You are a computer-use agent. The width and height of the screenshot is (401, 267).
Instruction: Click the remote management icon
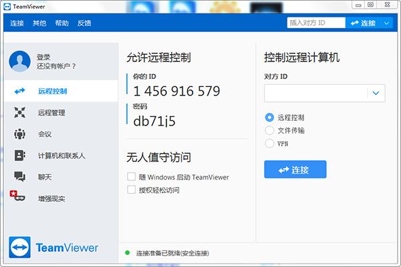point(19,112)
